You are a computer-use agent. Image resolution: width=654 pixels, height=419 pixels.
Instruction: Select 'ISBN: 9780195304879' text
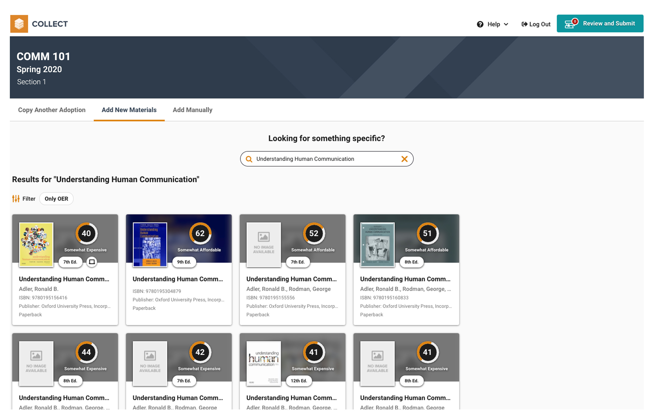tap(157, 291)
